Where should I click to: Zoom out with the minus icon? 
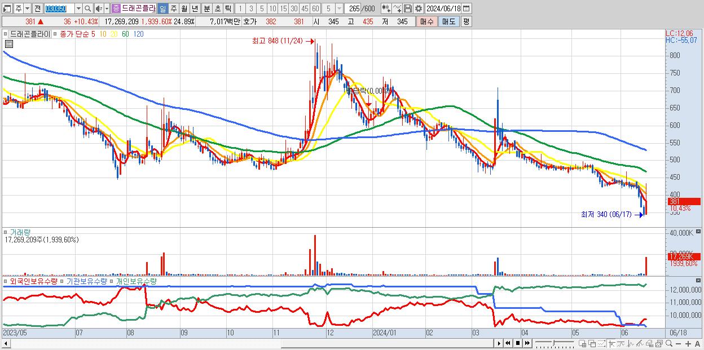(x=679, y=343)
